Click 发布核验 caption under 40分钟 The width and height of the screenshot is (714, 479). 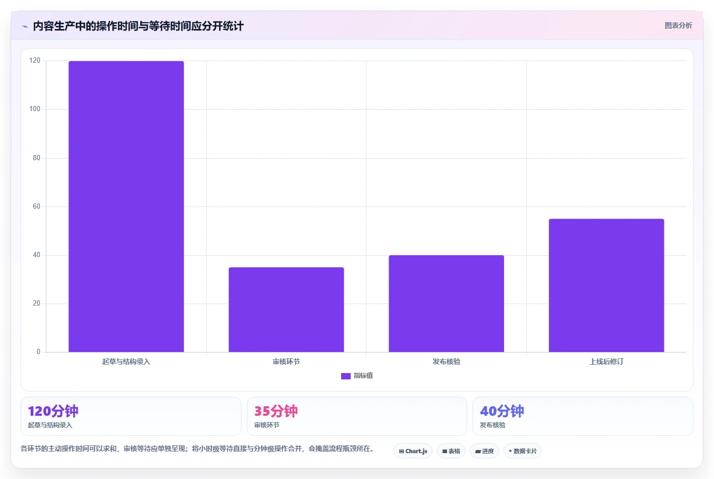click(493, 425)
